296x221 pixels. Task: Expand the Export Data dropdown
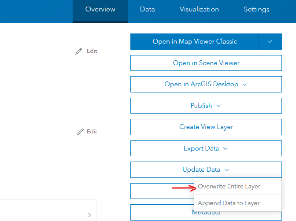206,148
